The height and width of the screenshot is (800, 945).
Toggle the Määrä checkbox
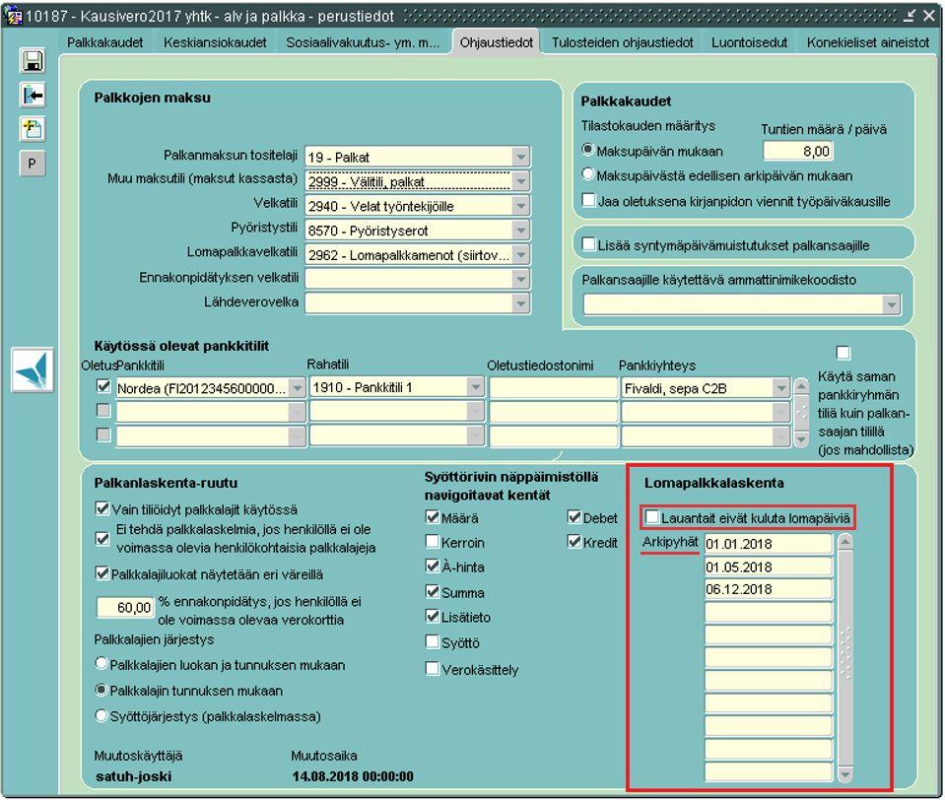click(x=433, y=517)
